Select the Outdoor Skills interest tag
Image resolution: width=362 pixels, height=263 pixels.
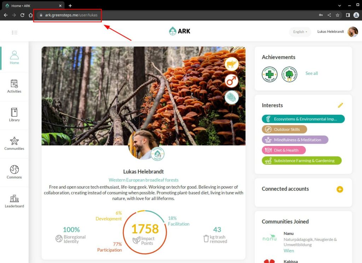pyautogui.click(x=285, y=129)
